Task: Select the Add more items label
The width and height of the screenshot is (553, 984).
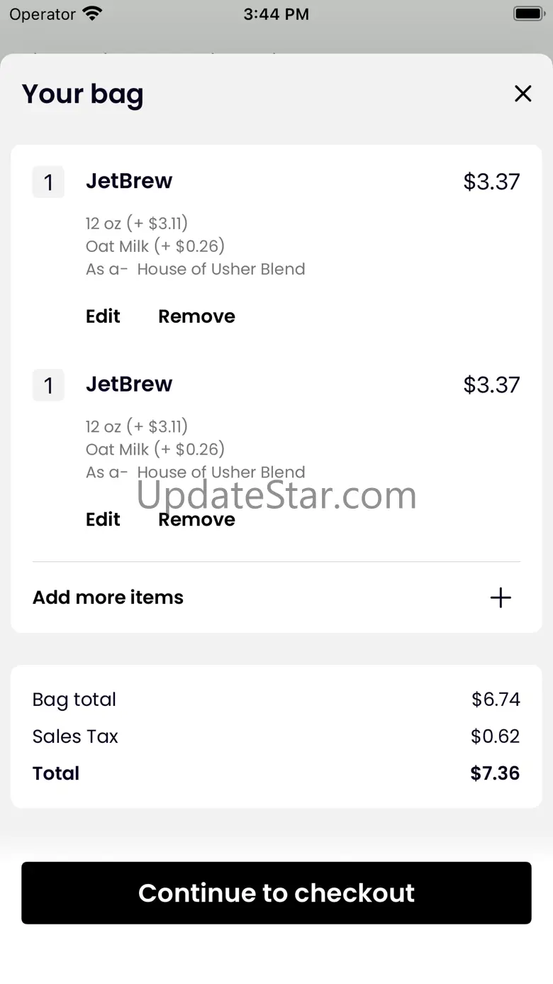Action: pos(108,597)
